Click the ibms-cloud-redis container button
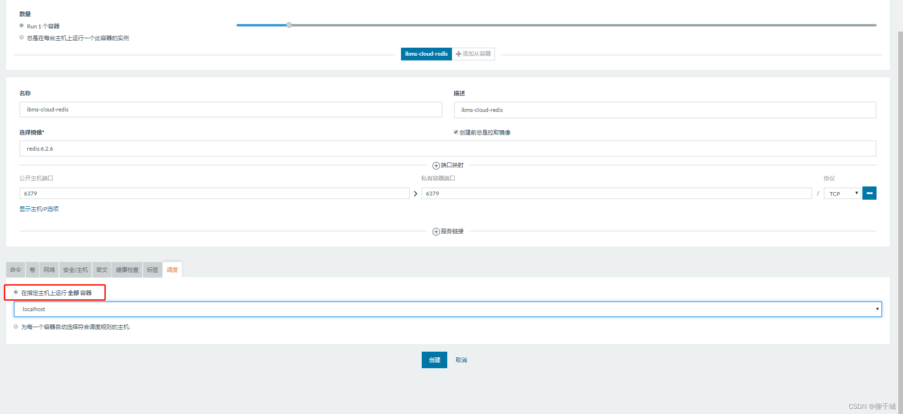Image resolution: width=903 pixels, height=414 pixels. click(x=426, y=54)
